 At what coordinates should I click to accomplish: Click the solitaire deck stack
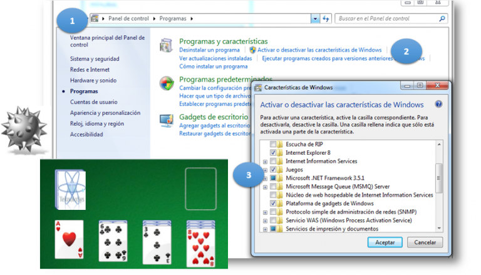(71, 190)
